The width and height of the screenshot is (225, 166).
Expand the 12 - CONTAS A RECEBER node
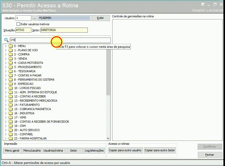6,96
